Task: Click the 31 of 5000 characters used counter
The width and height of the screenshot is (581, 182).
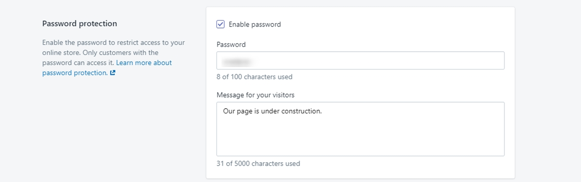Action: coord(258,164)
